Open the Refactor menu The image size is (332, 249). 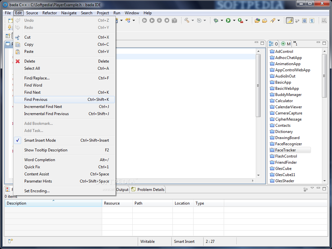pyautogui.click(x=50, y=13)
